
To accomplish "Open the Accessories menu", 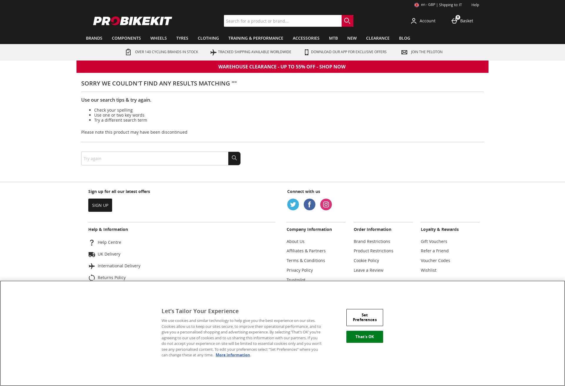I will [306, 38].
